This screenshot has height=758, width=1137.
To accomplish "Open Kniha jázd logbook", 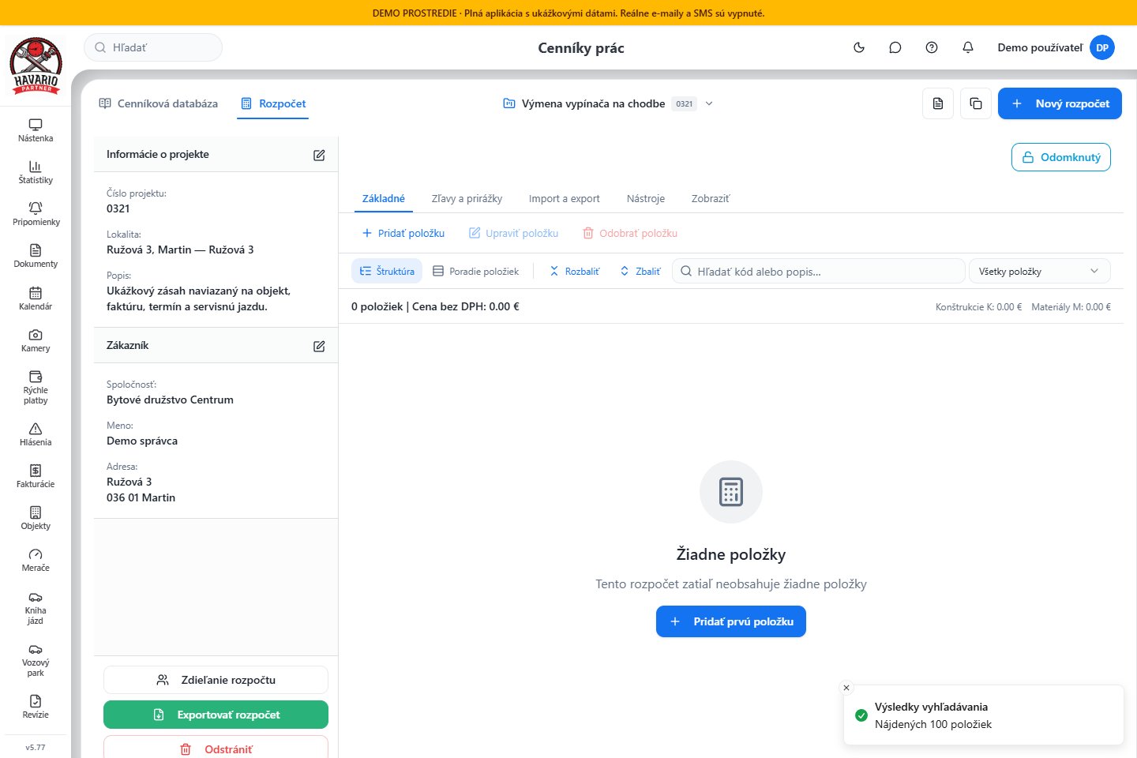I will [36, 607].
